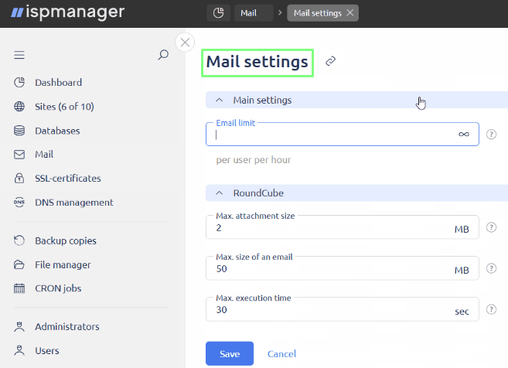Open Backup copies in sidebar
The image size is (508, 368).
[66, 240]
